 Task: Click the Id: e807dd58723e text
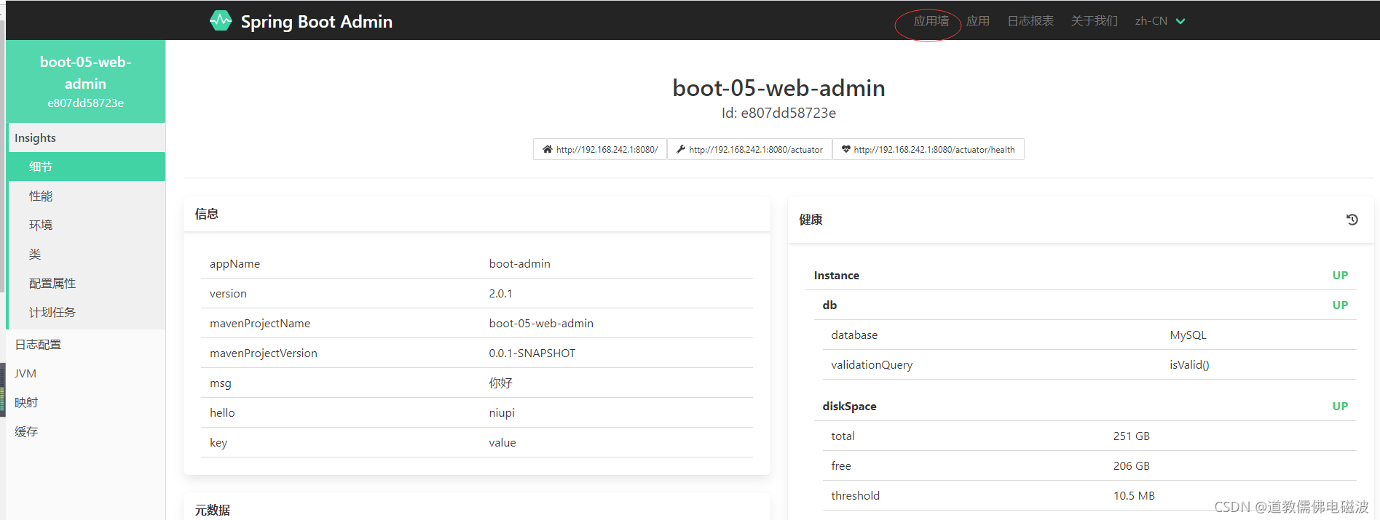point(778,113)
